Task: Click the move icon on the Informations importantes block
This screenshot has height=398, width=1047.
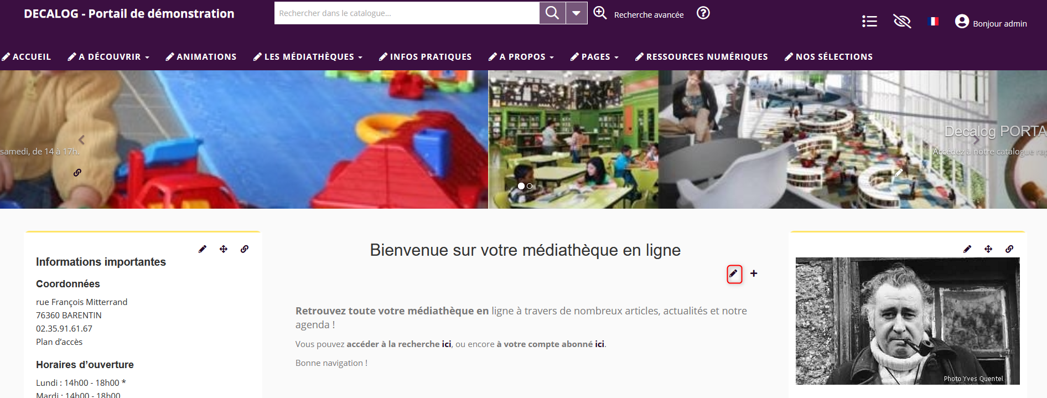Action: tap(224, 249)
